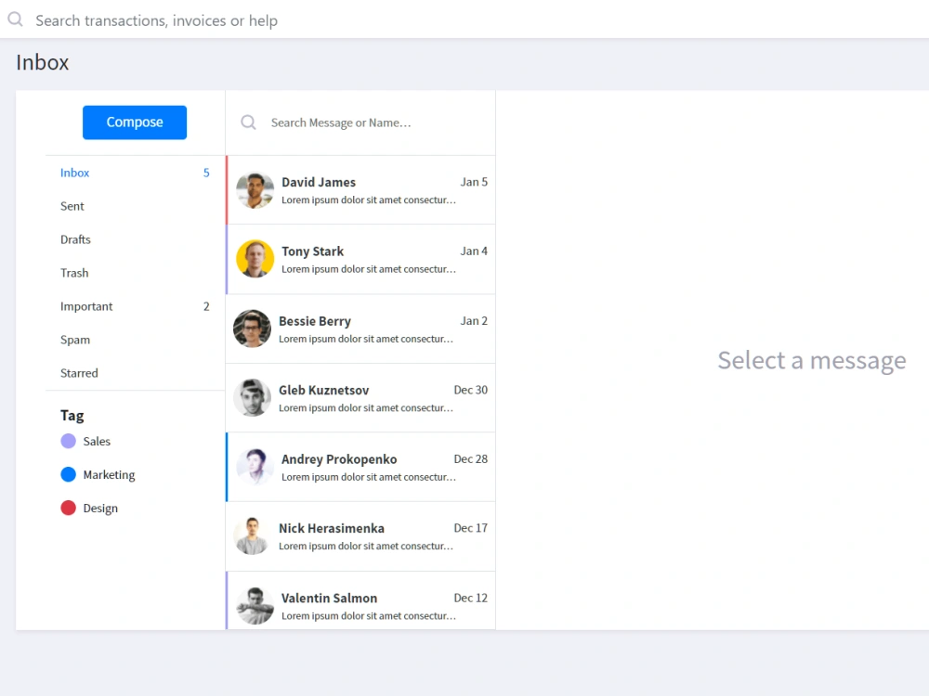Open the message from David James
Image resolution: width=929 pixels, height=696 pixels.
pyautogui.click(x=360, y=190)
